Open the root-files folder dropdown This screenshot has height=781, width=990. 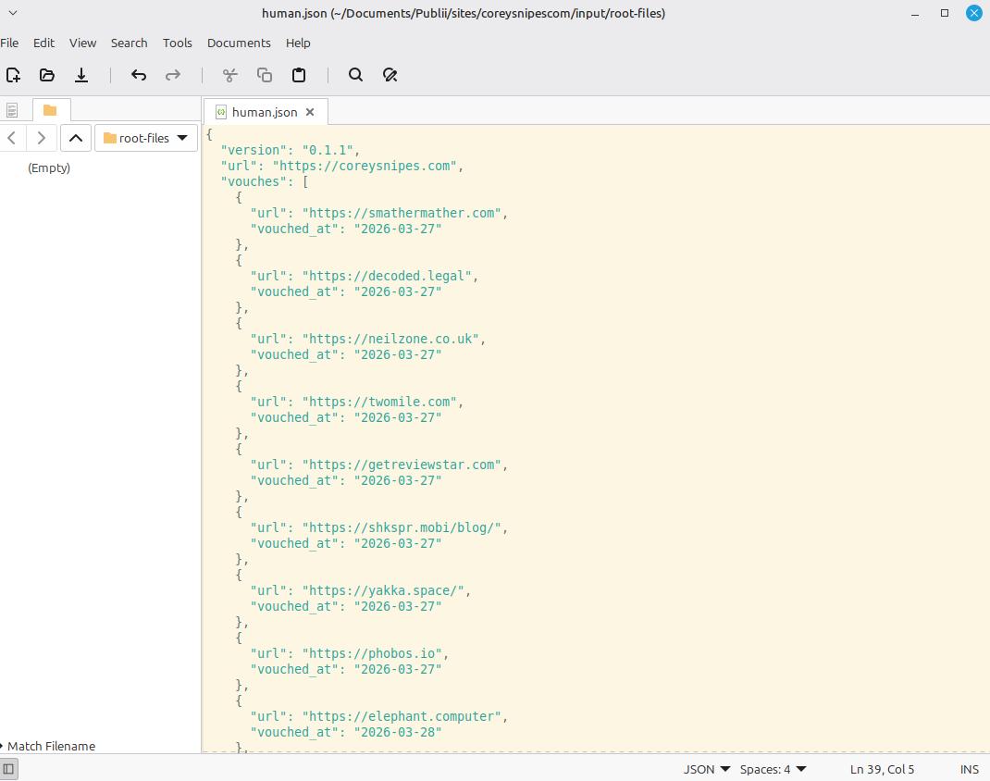tap(146, 138)
